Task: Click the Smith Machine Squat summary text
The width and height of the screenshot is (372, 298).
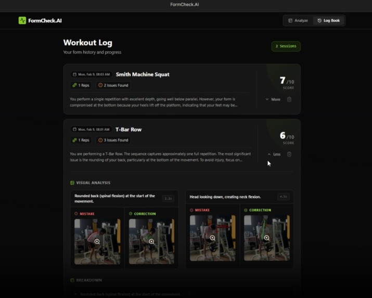Action: [x=153, y=102]
